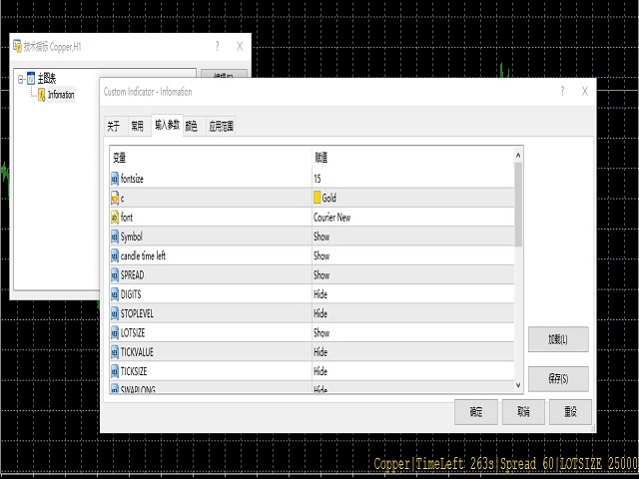Open DIGITS Hide value dropdown
This screenshot has height=479, width=639.
tap(412, 294)
